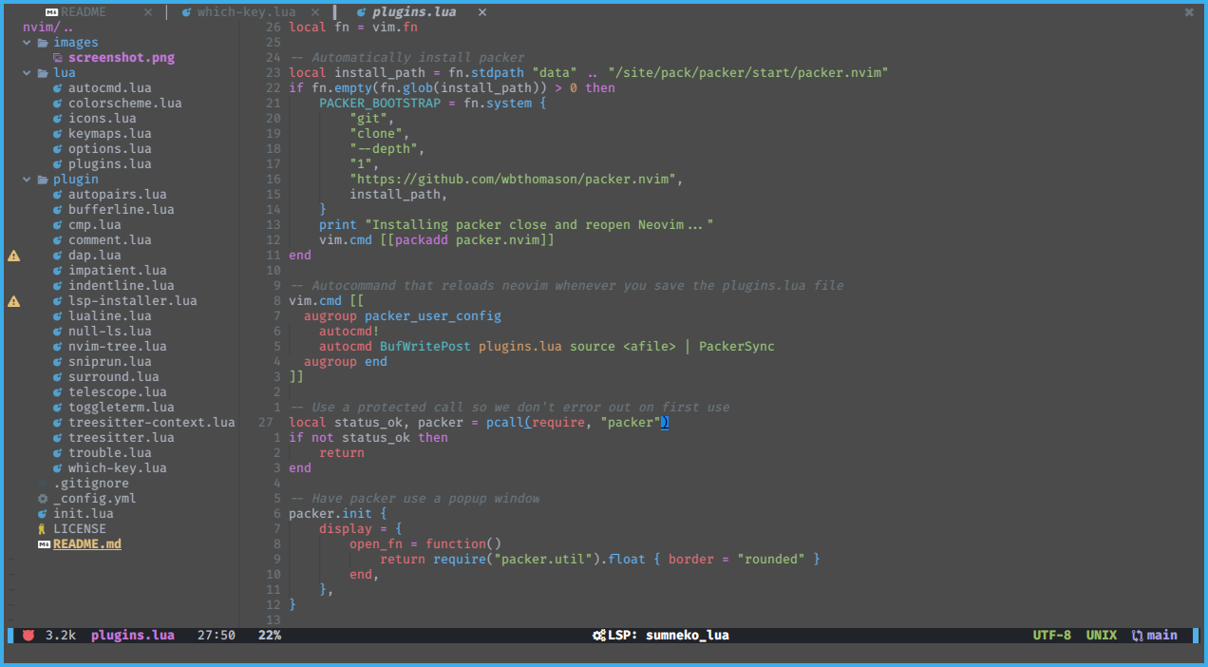Open plugins.lua in the lua folder
Image resolution: width=1208 pixels, height=667 pixels.
tap(109, 164)
